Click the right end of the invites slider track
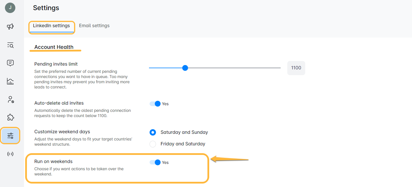The height and width of the screenshot is (187, 412). pyautogui.click(x=279, y=68)
